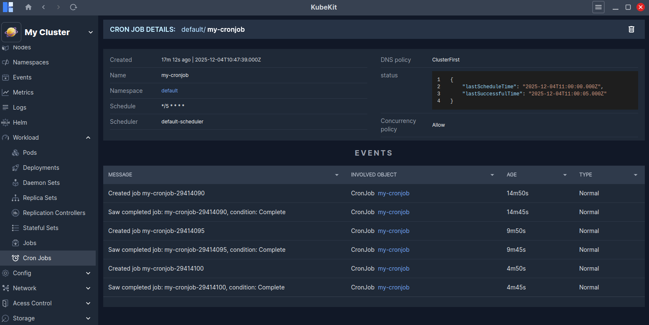Image resolution: width=649 pixels, height=325 pixels.
Task: Click the home icon in title bar
Action: [x=28, y=7]
